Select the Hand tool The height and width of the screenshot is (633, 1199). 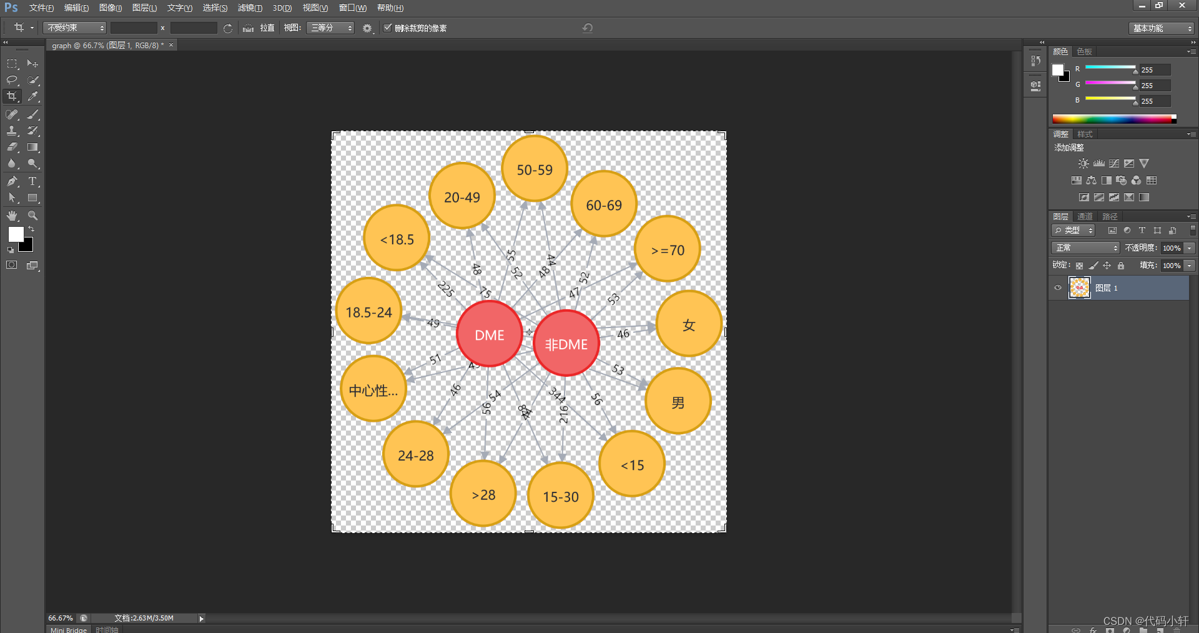[12, 216]
